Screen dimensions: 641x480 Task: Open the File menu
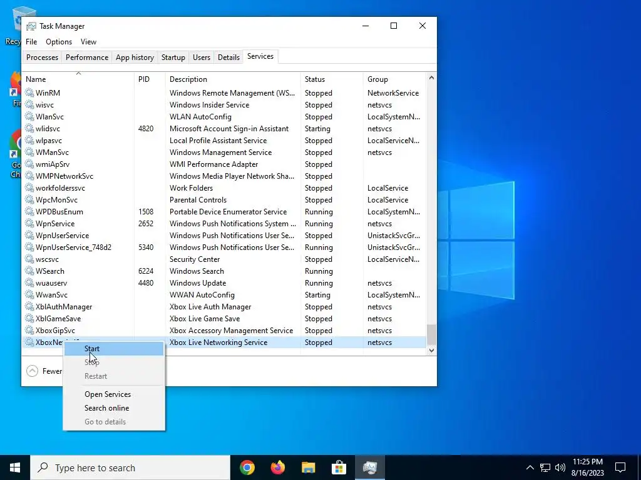pyautogui.click(x=31, y=42)
